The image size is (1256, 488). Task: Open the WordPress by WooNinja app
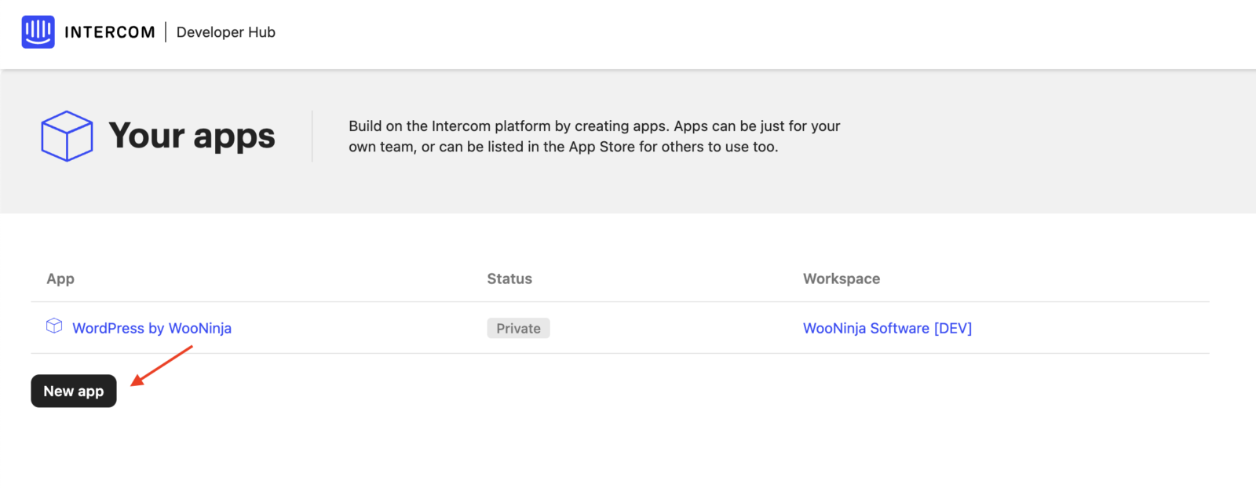point(152,328)
